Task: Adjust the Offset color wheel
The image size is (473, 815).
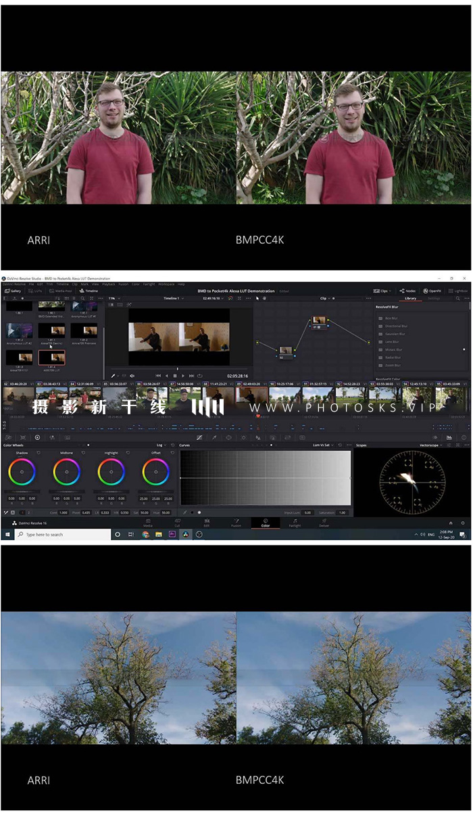Action: (x=155, y=472)
